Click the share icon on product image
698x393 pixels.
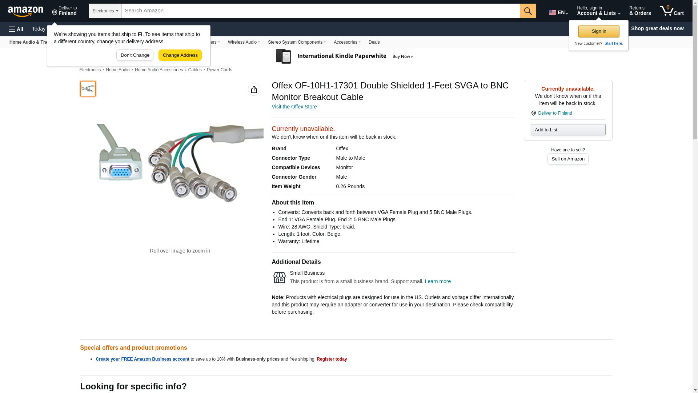(x=254, y=90)
